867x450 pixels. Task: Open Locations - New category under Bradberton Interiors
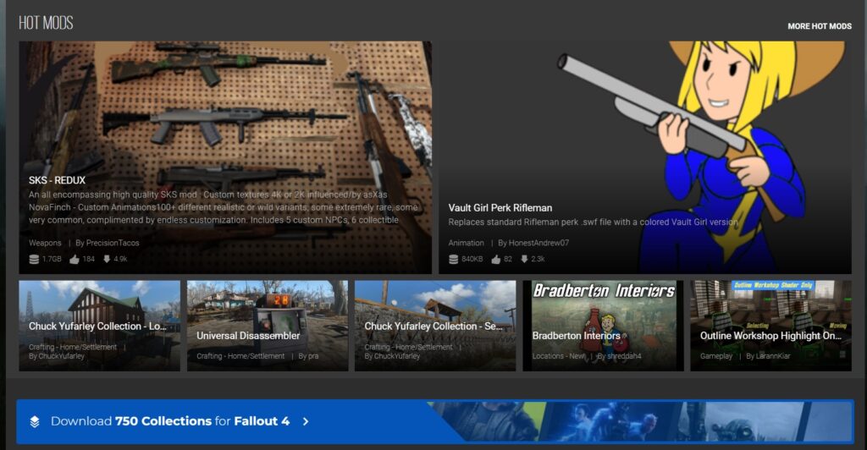[559, 356]
